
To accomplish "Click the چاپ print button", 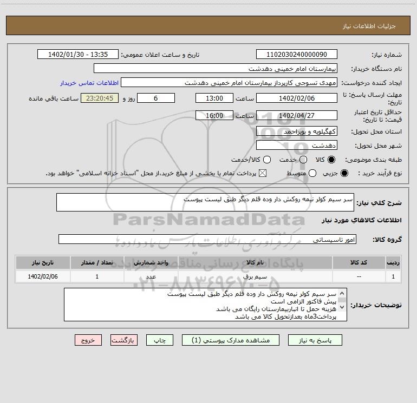I will pyautogui.click(x=160, y=340).
